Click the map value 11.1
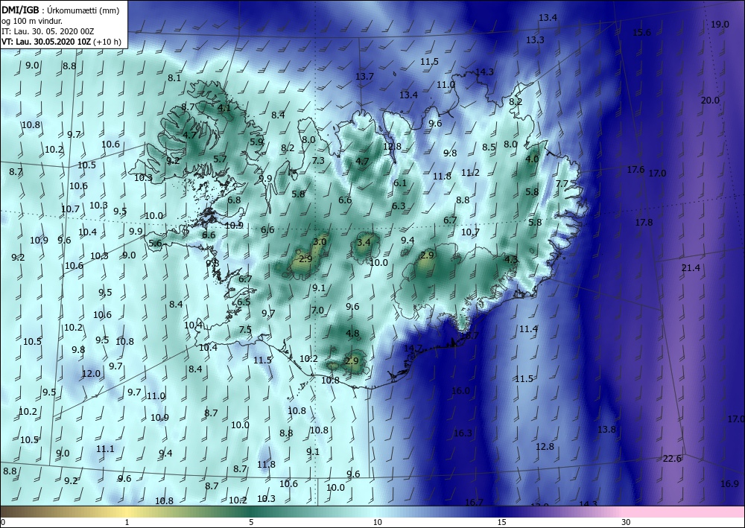 [x=105, y=449]
